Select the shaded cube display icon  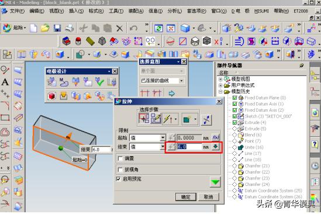pyautogui.click(x=185, y=28)
